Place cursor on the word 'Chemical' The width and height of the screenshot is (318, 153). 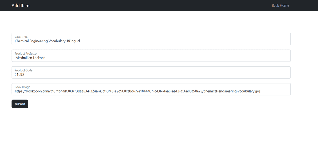(22, 41)
